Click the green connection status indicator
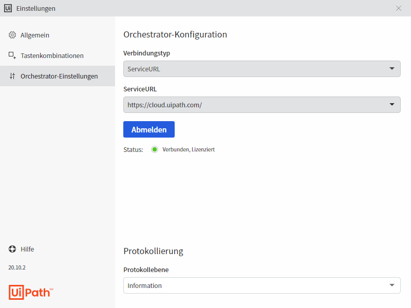The height and width of the screenshot is (308, 411). (x=155, y=149)
